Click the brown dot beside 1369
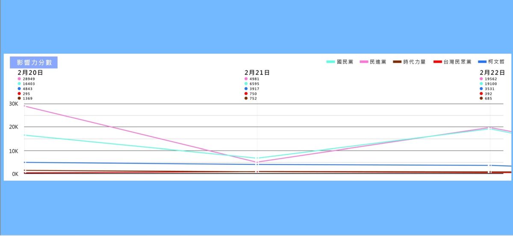 (x=19, y=98)
